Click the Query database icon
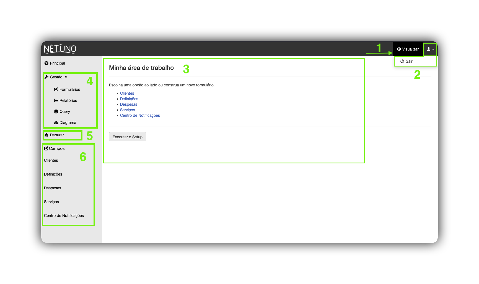This screenshot has width=479, height=284. 56,112
